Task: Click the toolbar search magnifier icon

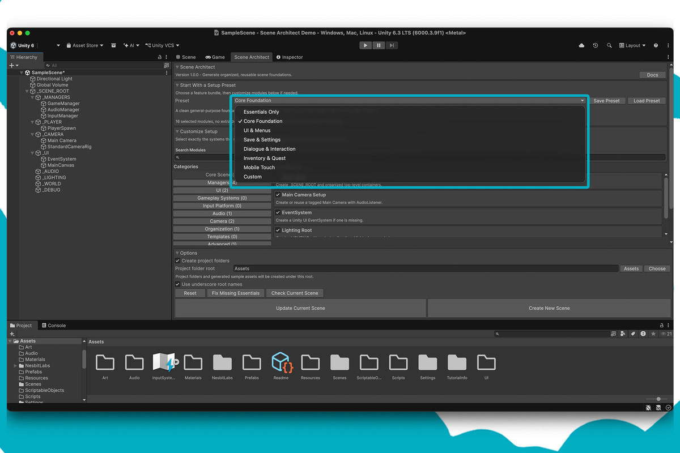Action: tap(609, 45)
